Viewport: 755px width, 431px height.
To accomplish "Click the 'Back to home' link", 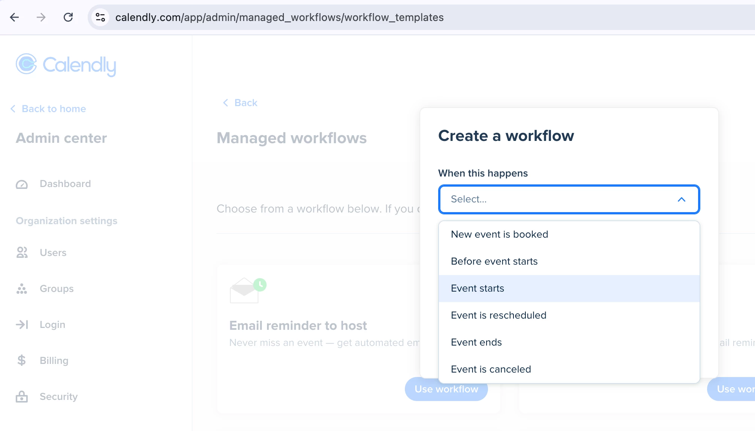I will (54, 109).
